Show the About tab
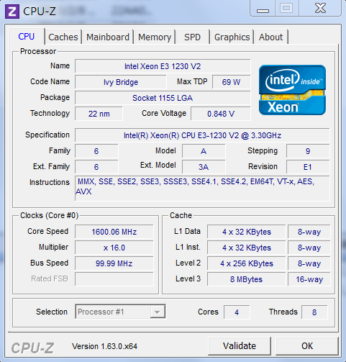 coord(270,37)
